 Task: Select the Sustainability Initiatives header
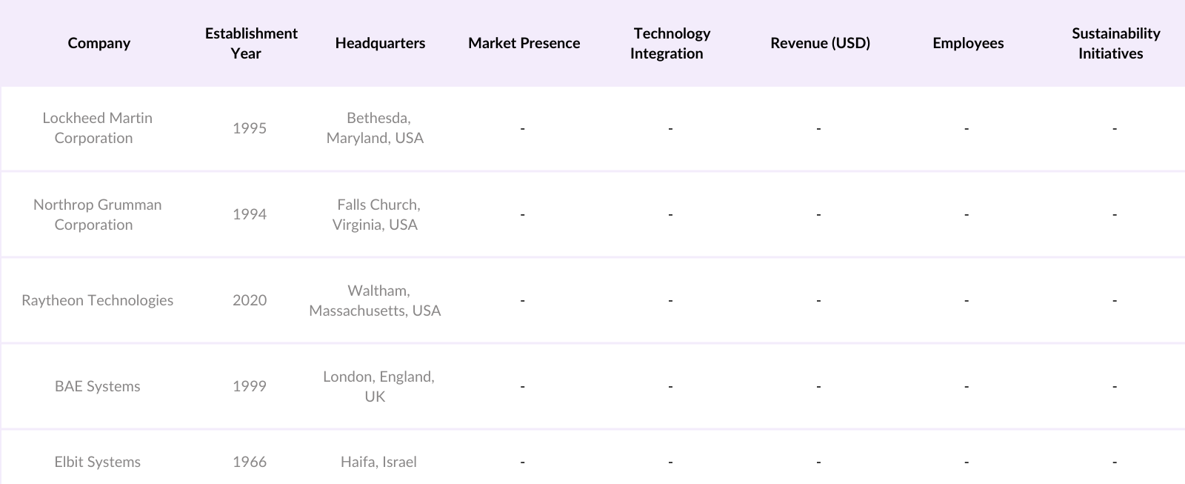[1115, 43]
